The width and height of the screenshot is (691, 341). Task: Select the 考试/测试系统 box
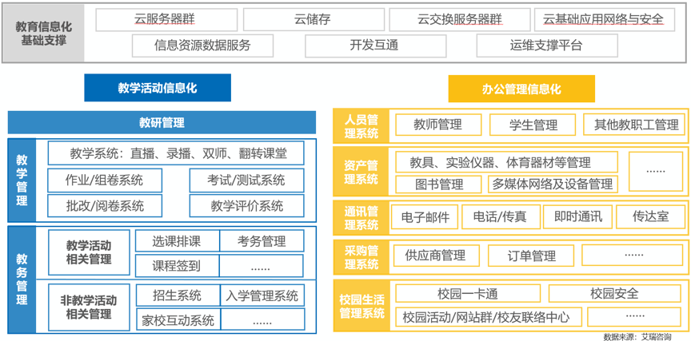point(247,180)
